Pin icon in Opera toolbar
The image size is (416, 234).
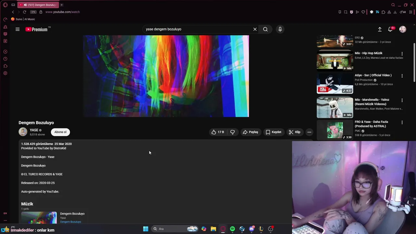click(x=340, y=12)
